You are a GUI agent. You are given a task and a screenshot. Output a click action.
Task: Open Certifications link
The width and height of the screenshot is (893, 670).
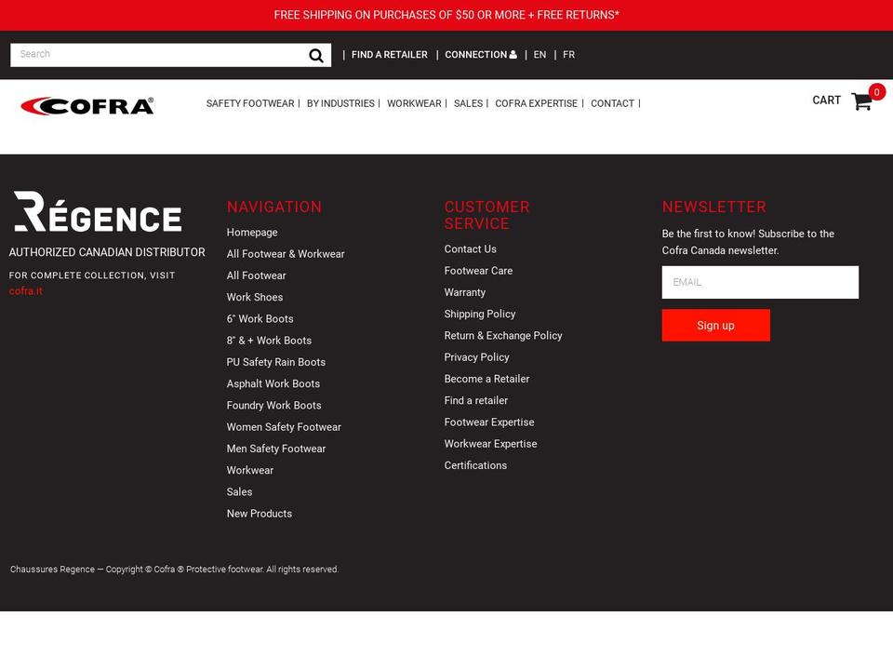[x=475, y=465]
